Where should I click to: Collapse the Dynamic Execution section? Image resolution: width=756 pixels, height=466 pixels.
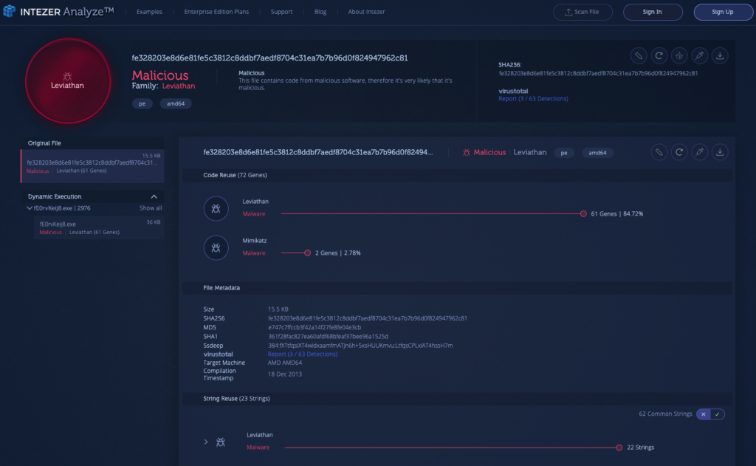coord(154,196)
